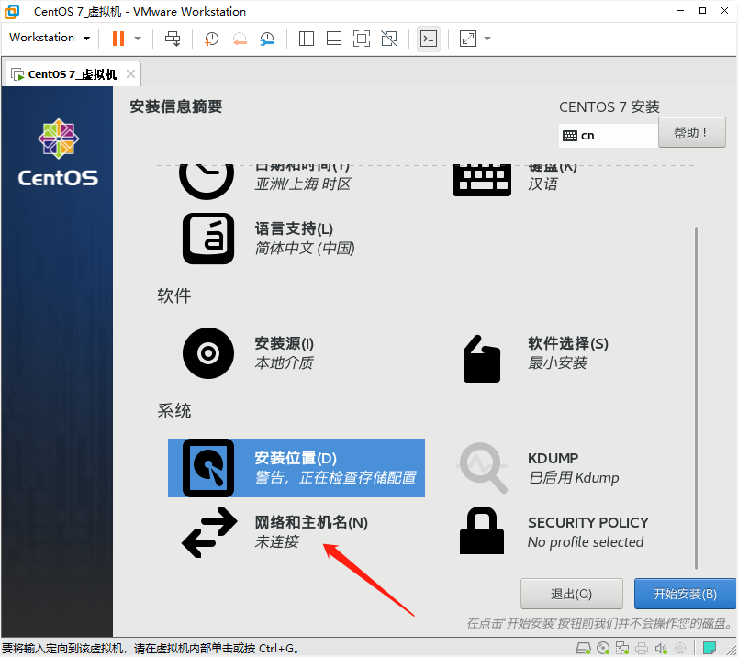Toggle the thumbnail bar view
The image size is (738, 657).
click(x=334, y=39)
